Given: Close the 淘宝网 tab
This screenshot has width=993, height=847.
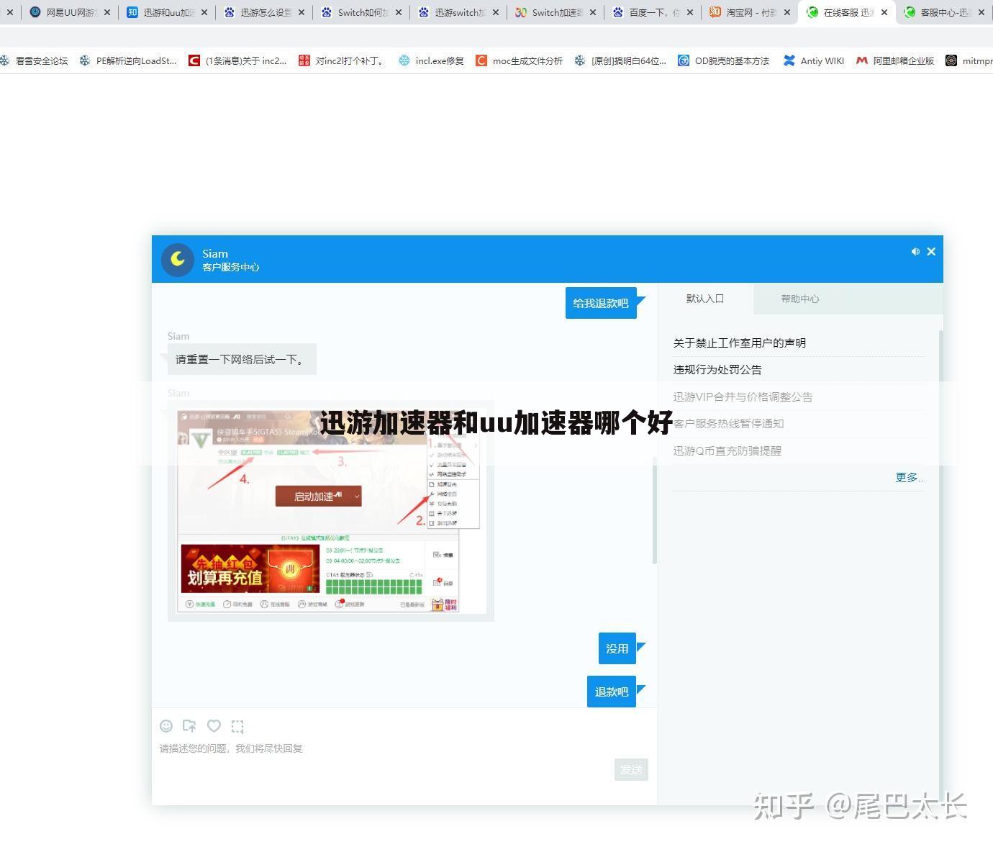Looking at the screenshot, I should pyautogui.click(x=787, y=12).
